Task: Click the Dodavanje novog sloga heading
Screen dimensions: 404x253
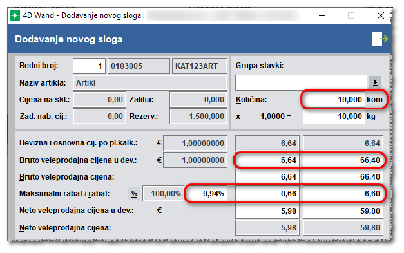Action: pyautogui.click(x=68, y=39)
